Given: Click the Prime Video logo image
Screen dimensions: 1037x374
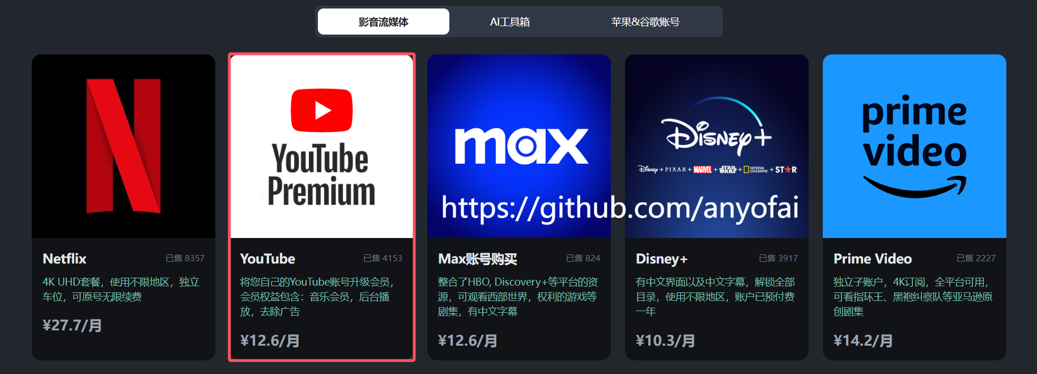Looking at the screenshot, I should pyautogui.click(x=915, y=146).
